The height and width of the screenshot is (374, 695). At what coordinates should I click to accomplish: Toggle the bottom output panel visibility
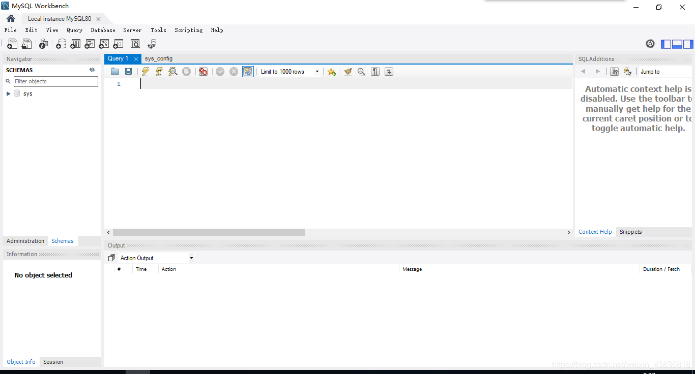click(x=677, y=44)
